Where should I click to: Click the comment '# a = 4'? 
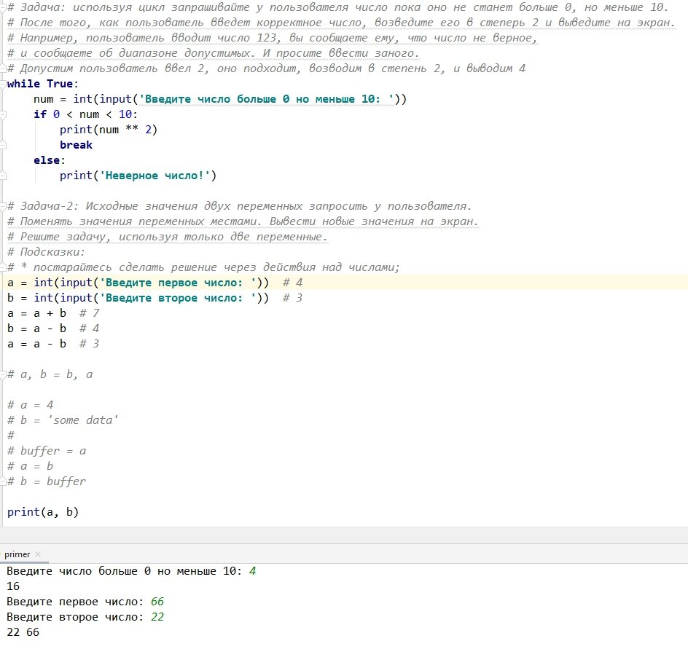(31, 405)
